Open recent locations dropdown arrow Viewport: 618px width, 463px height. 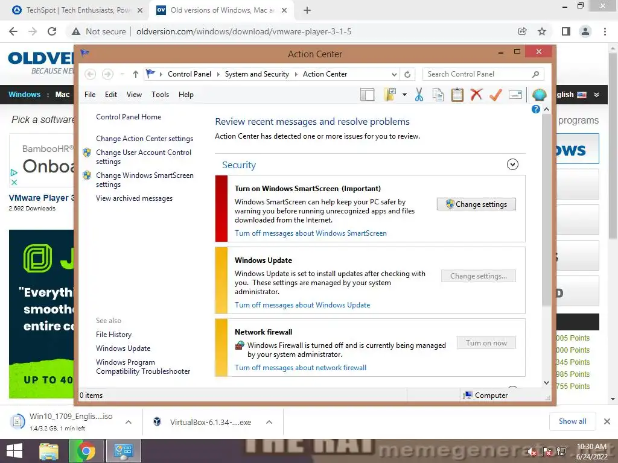pos(122,74)
